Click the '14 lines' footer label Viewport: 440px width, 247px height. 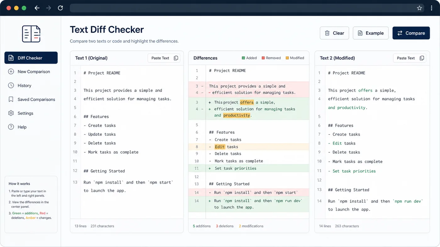pyautogui.click(x=325, y=226)
